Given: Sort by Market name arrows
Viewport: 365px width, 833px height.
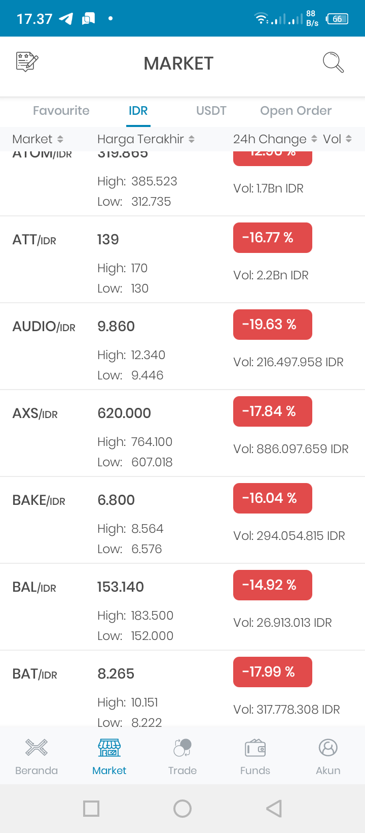Looking at the screenshot, I should tap(60, 139).
